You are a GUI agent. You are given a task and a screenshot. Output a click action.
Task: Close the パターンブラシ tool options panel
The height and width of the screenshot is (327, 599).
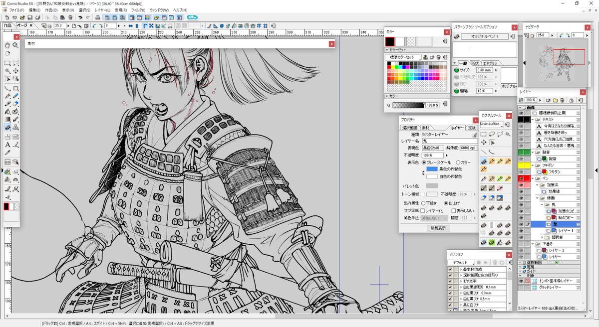(515, 27)
